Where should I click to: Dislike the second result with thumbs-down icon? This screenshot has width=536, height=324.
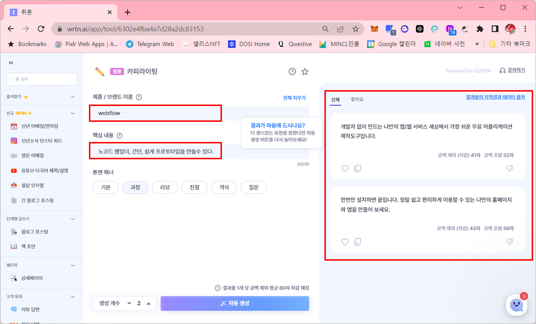510,242
